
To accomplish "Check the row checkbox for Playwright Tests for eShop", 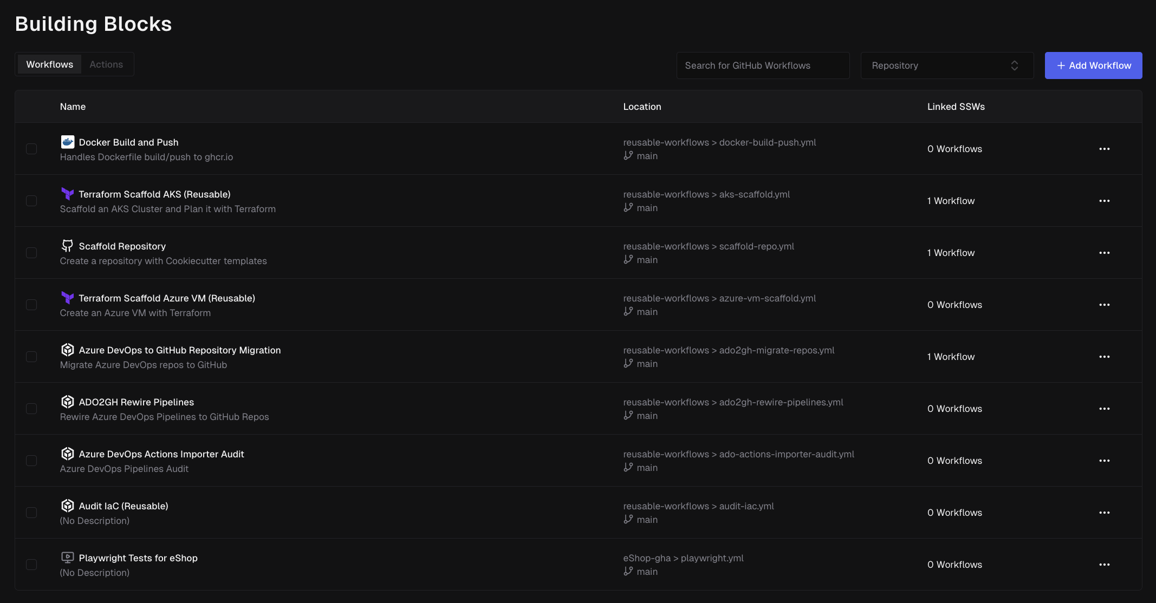I will [31, 564].
